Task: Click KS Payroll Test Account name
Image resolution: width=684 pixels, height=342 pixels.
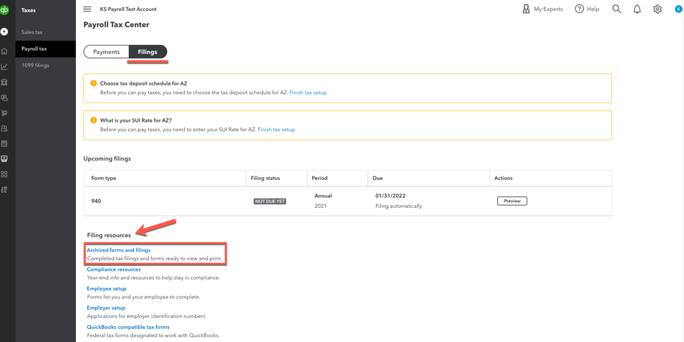Action: coord(128,9)
